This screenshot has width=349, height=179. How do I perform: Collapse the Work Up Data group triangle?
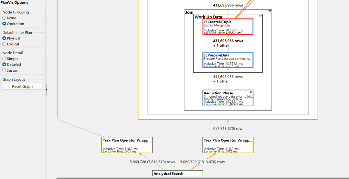pyautogui.click(x=260, y=16)
